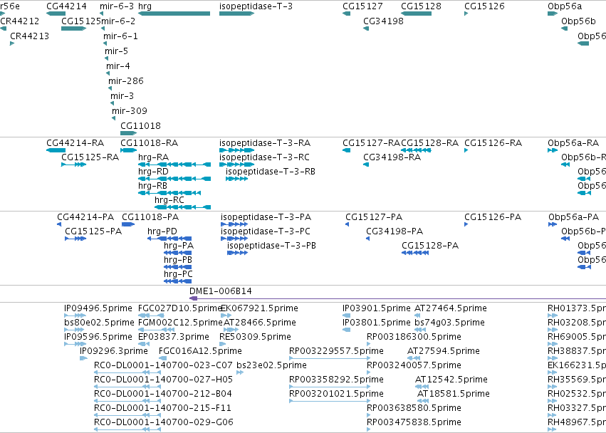Click the hrg-RD transcript
This screenshot has width=606, height=433.
click(x=174, y=179)
